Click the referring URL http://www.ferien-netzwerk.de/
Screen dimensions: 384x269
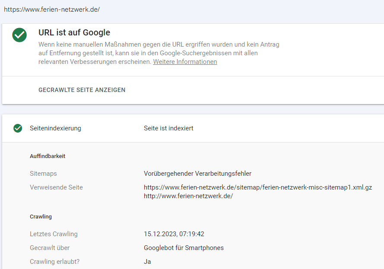[188, 196]
